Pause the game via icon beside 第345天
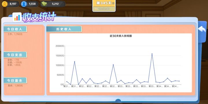 (113, 3)
